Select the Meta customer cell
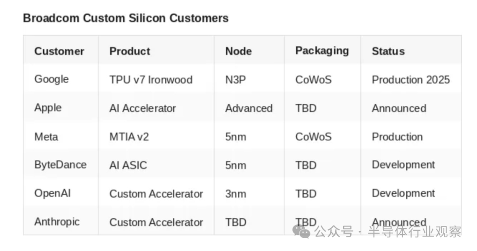The width and height of the screenshot is (477, 251). tap(46, 137)
